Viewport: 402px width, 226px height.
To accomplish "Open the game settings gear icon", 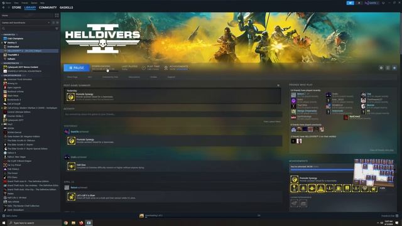I will (381, 68).
